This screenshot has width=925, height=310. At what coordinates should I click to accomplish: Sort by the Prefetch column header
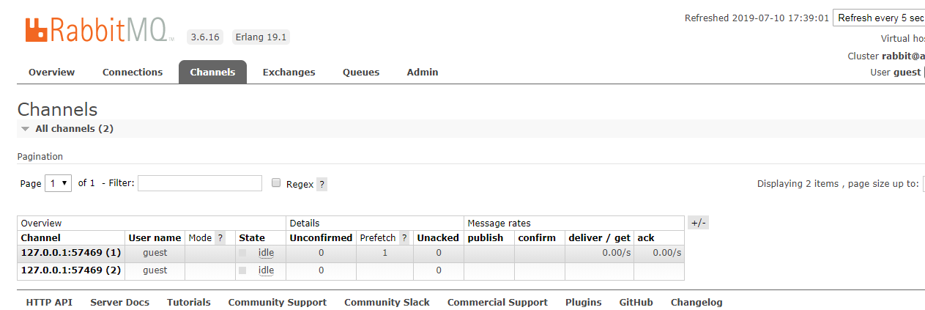378,238
